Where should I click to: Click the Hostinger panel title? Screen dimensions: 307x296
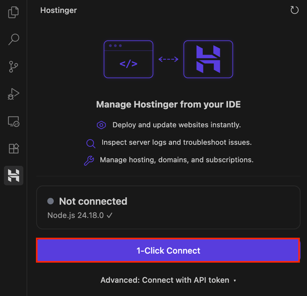tap(59, 10)
